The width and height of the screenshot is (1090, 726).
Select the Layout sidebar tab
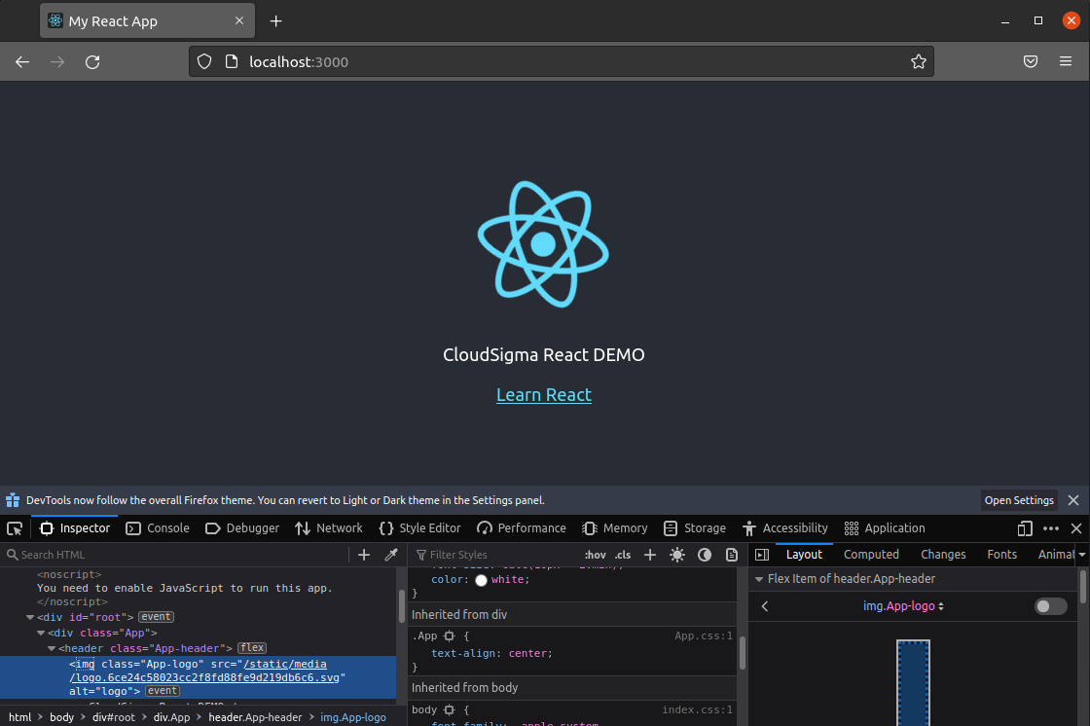click(804, 555)
